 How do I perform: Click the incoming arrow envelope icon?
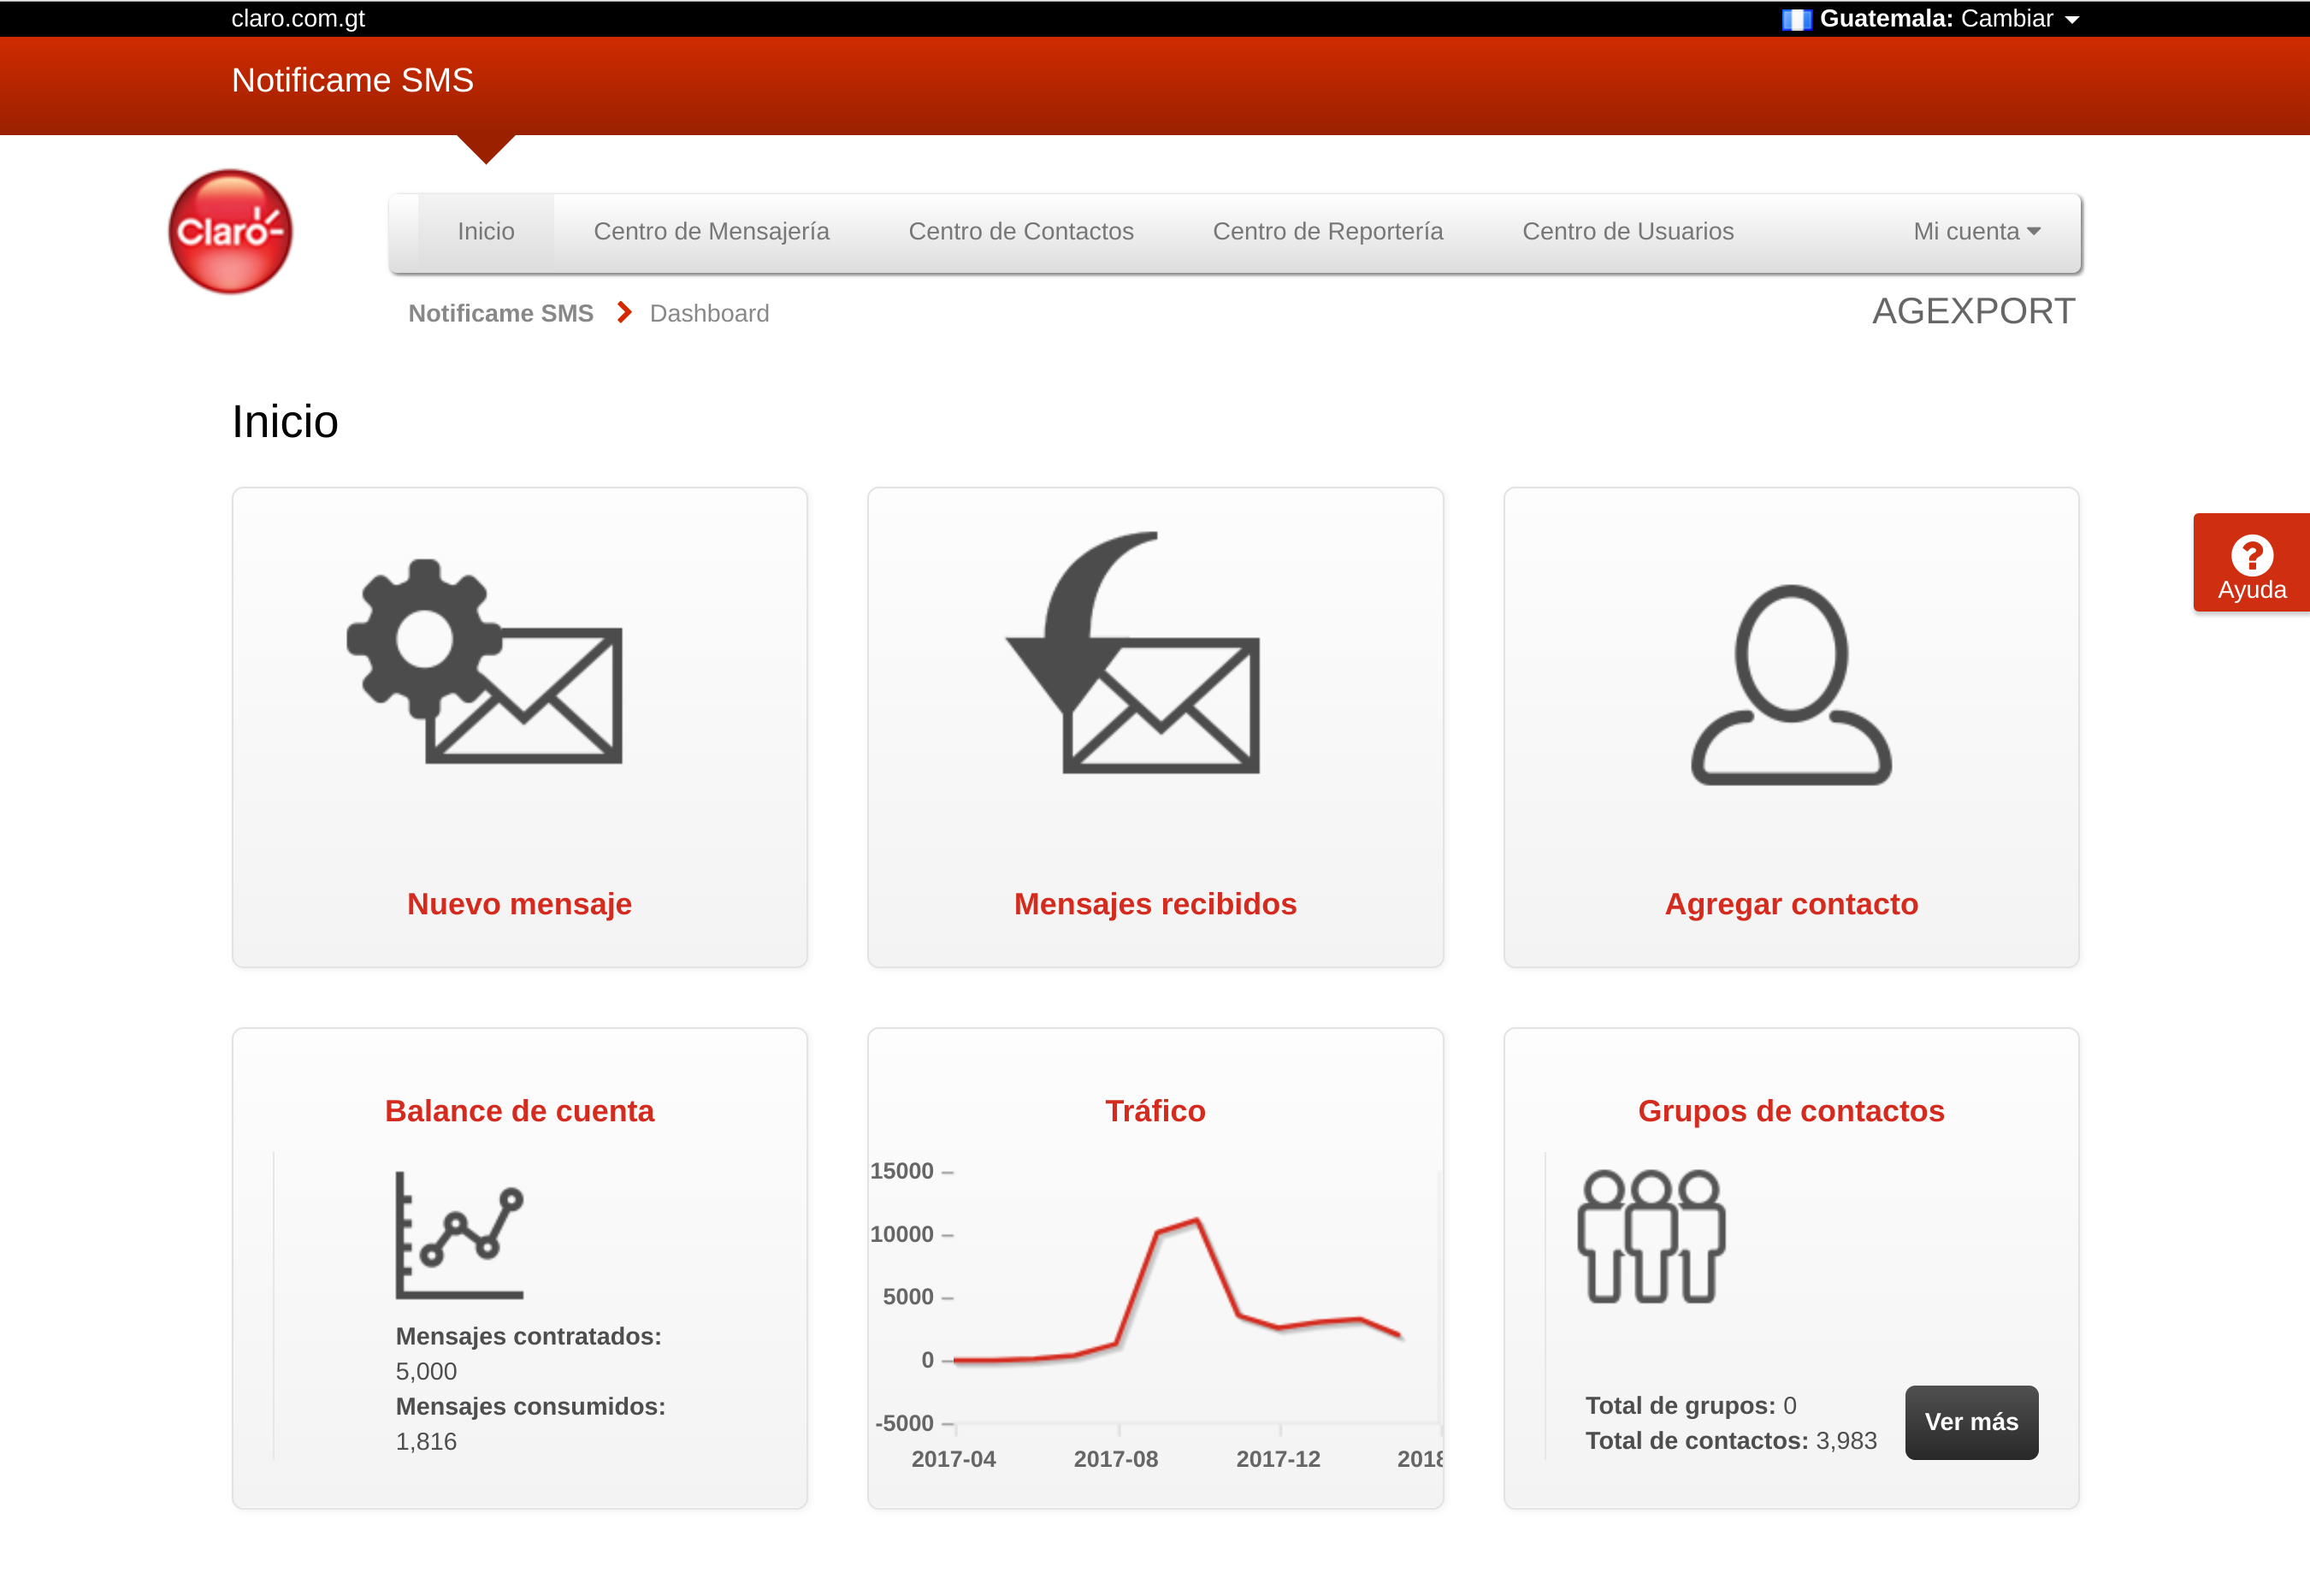pyautogui.click(x=1133, y=652)
